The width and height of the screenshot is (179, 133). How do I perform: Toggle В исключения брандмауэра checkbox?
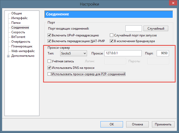pyautogui.click(x=111, y=41)
